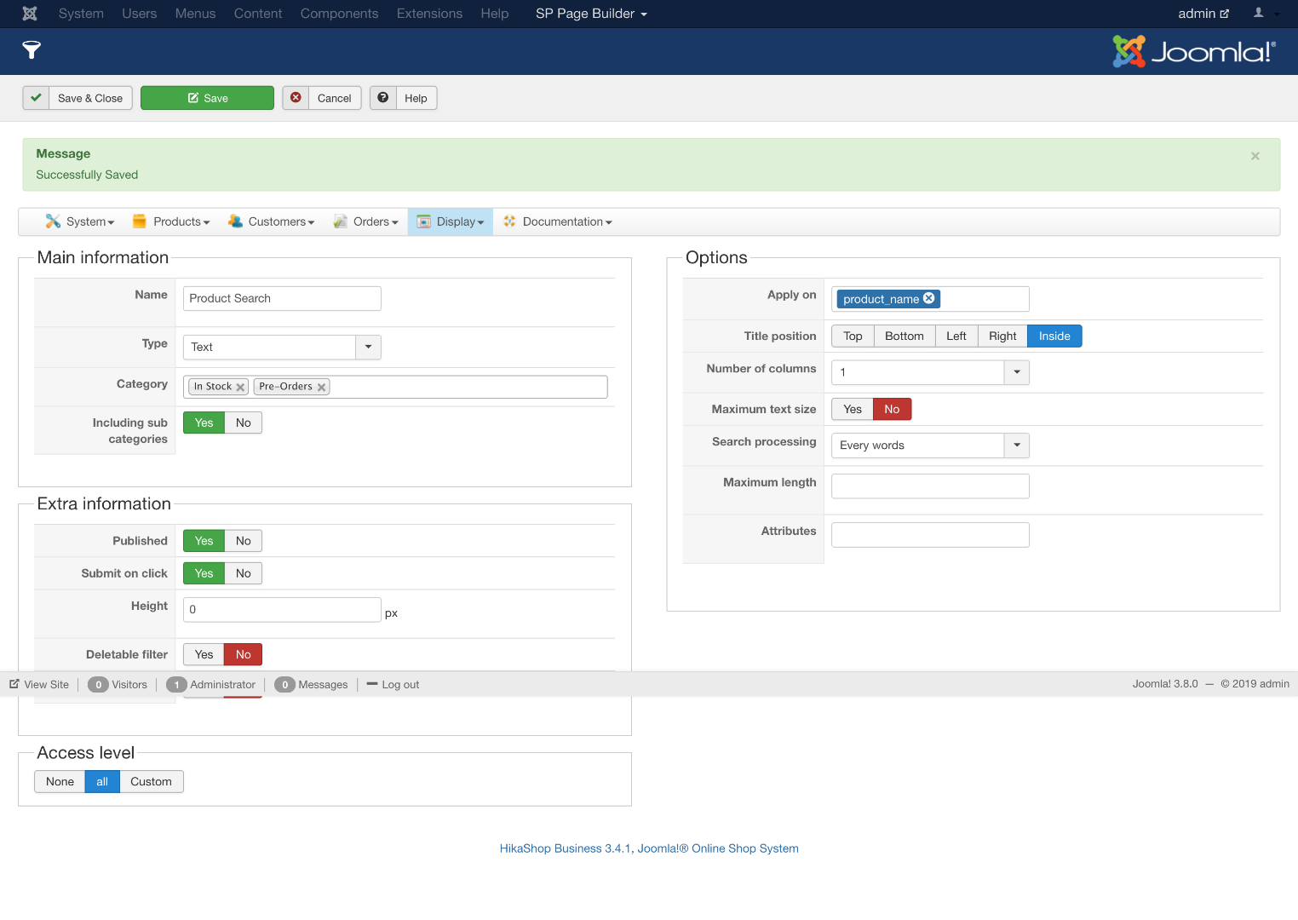The image size is (1298, 920).
Task: Click the Save & Close checkmark icon
Action: click(36, 98)
